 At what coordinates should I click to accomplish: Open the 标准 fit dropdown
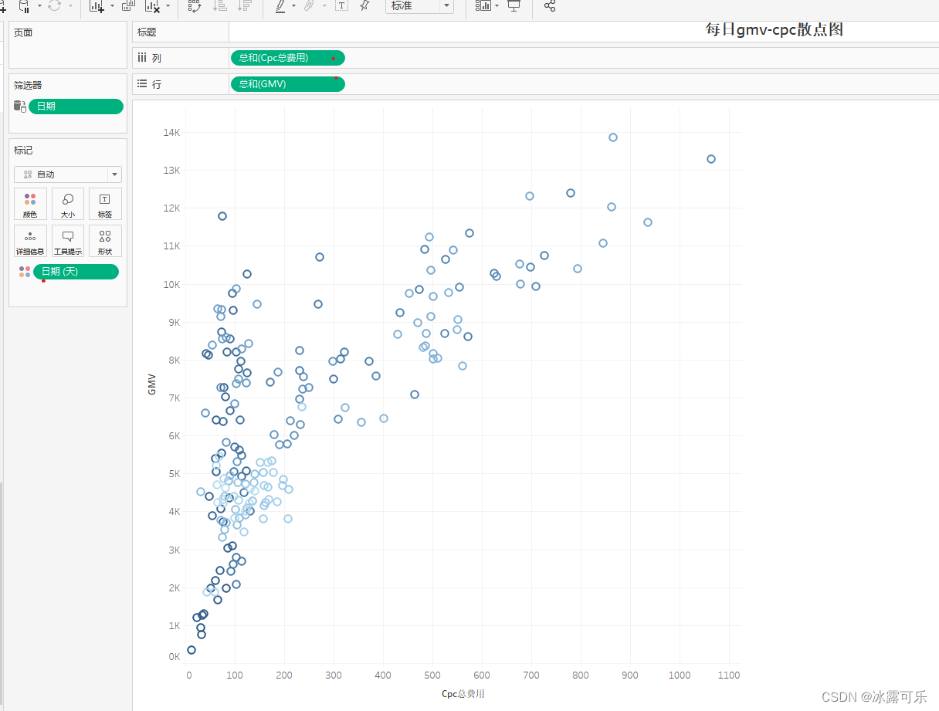click(419, 6)
